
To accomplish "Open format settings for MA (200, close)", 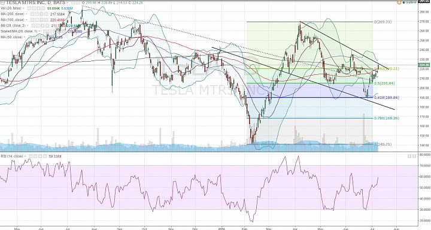I will [37, 14].
